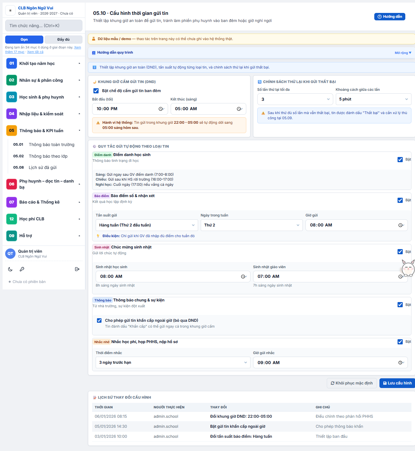Click the QT user avatar
This screenshot has height=451, width=415.
10,254
